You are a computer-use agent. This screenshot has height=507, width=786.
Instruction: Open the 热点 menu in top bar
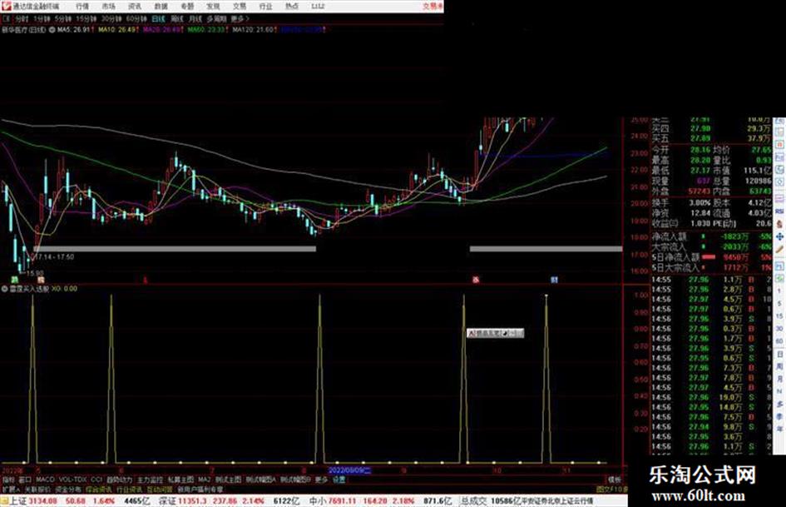coord(292,7)
